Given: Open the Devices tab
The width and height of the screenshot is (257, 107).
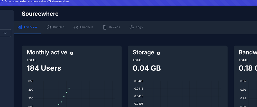Looking at the screenshot, I should click(112, 27).
